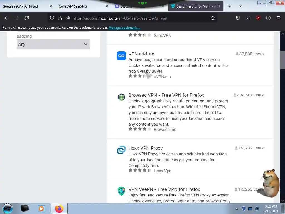Open VPN VeePN - Free VPN for Firefox

click(x=164, y=189)
